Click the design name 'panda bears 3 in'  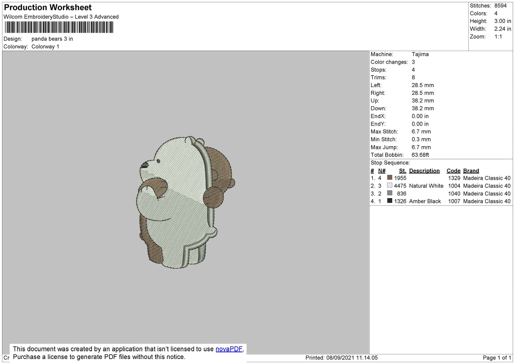(52, 39)
